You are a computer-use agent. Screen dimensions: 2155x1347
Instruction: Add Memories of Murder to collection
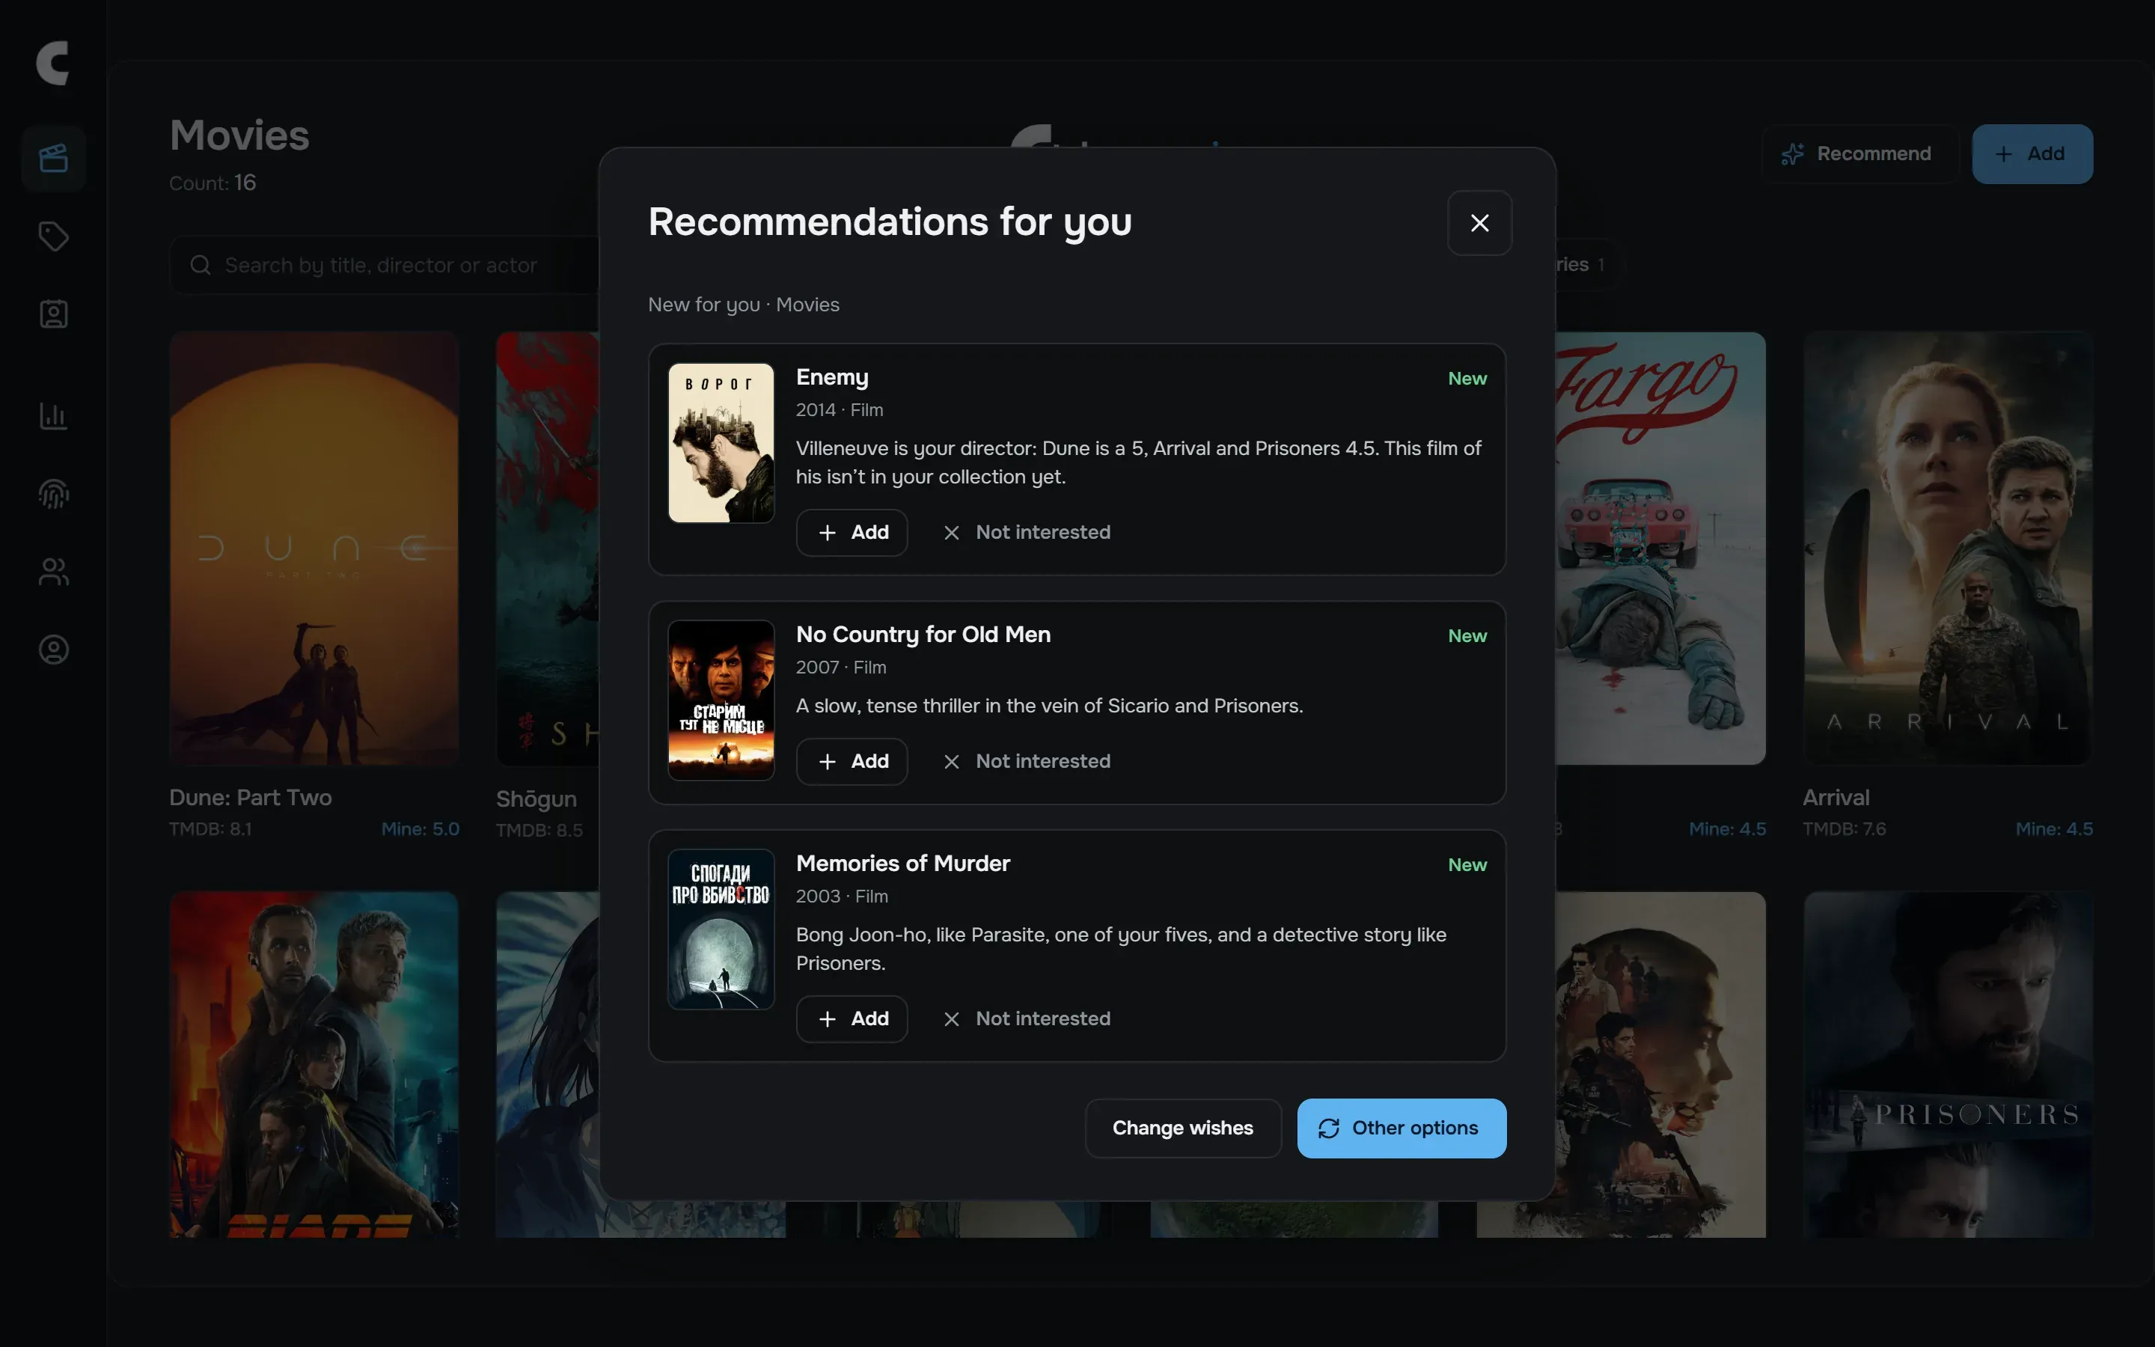852,1019
